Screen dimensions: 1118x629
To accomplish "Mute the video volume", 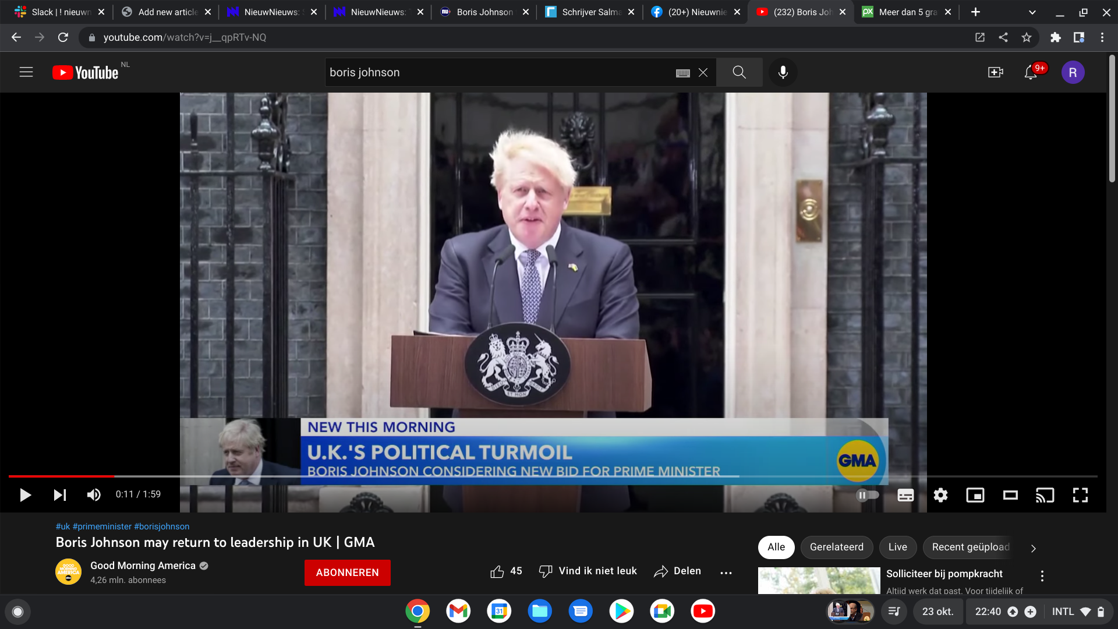I will [94, 495].
